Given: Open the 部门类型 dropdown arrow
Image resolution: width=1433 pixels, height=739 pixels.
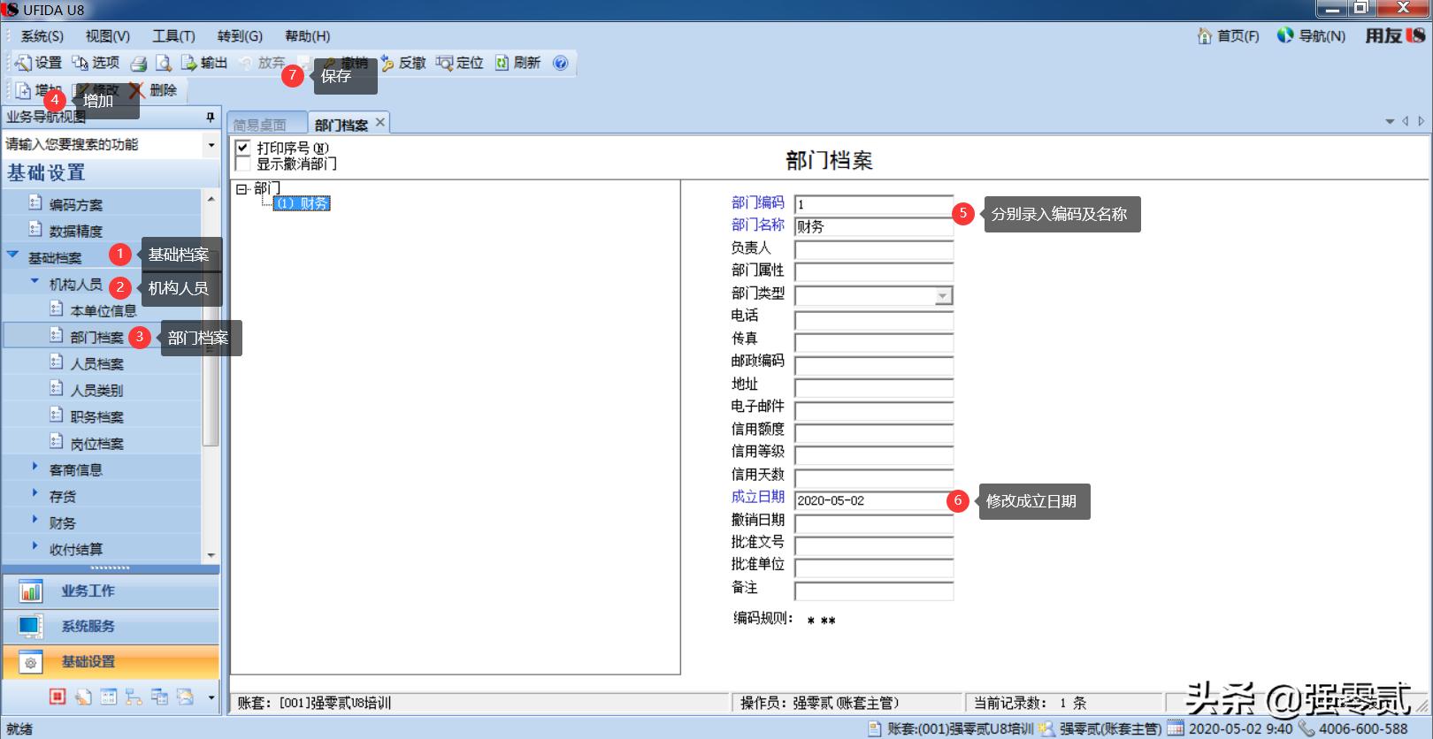Looking at the screenshot, I should point(943,296).
